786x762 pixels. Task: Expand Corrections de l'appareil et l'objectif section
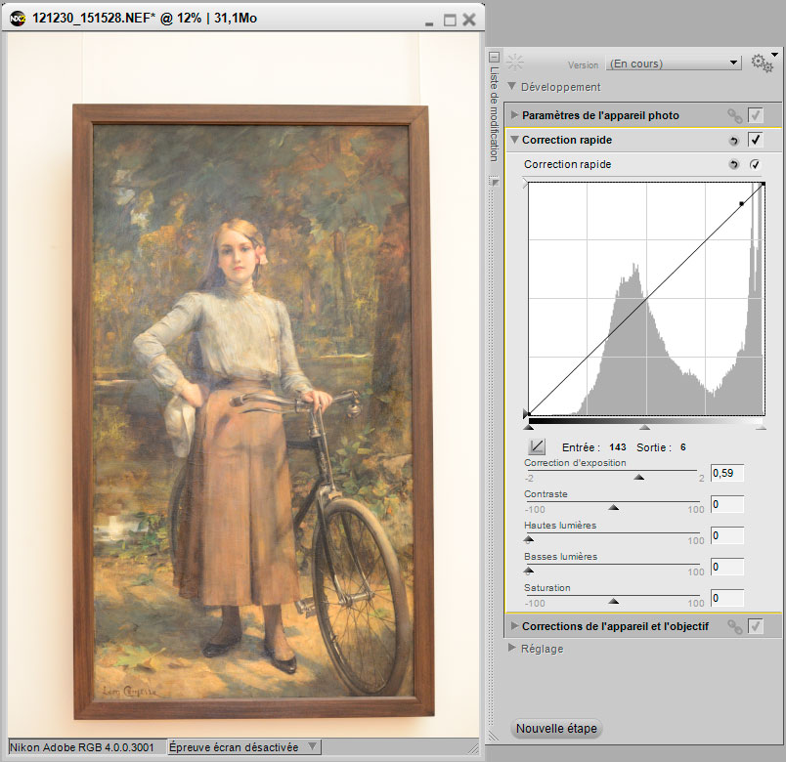click(x=514, y=626)
